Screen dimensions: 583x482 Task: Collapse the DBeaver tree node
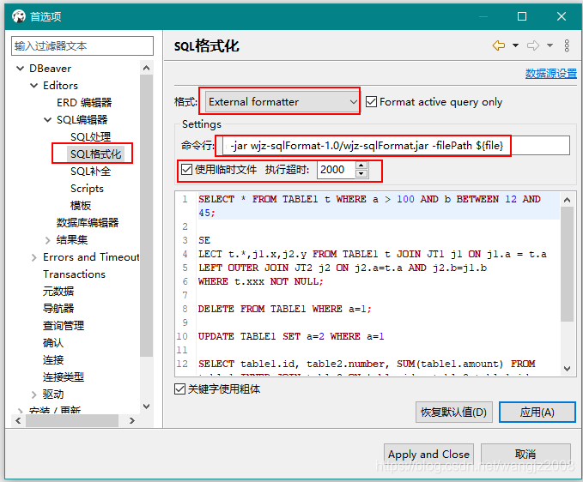tap(20, 69)
